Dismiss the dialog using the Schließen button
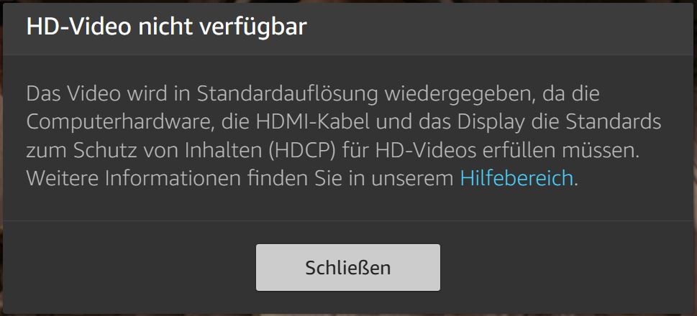The height and width of the screenshot is (316, 697). point(348,268)
